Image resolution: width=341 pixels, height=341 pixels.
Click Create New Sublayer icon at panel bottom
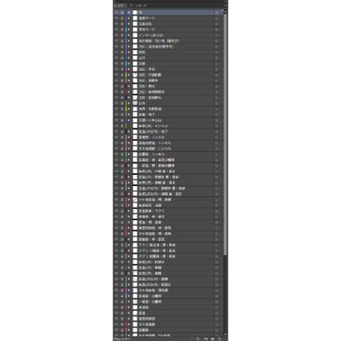pyautogui.click(x=205, y=339)
